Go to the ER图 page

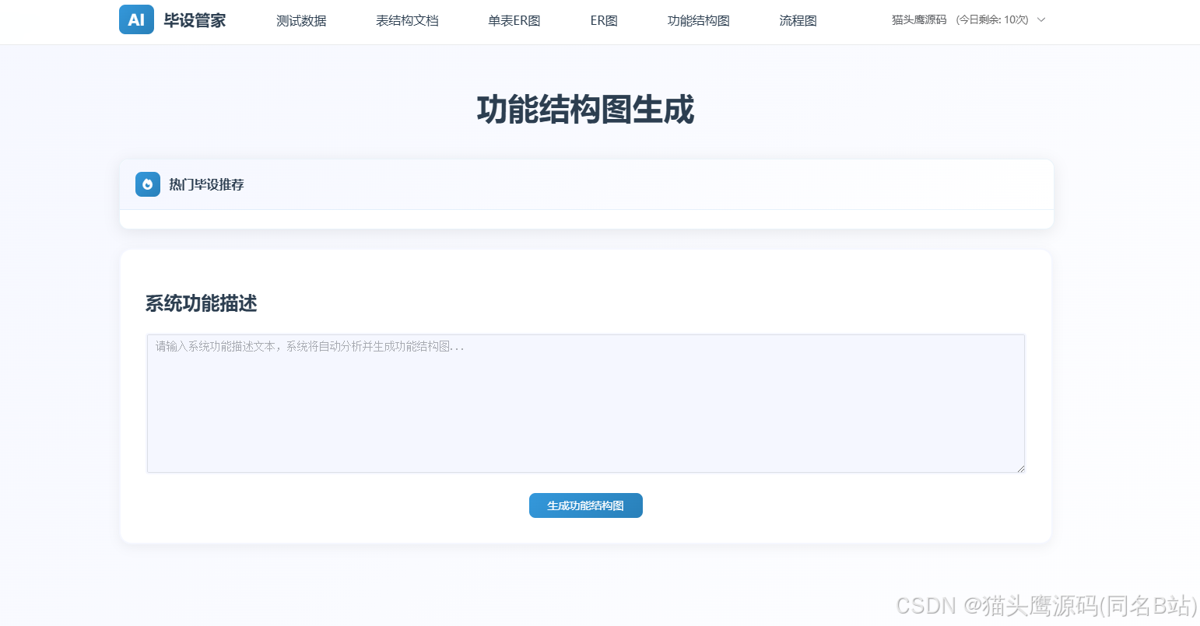[604, 21]
